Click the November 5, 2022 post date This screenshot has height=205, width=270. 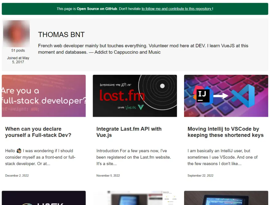108,176
